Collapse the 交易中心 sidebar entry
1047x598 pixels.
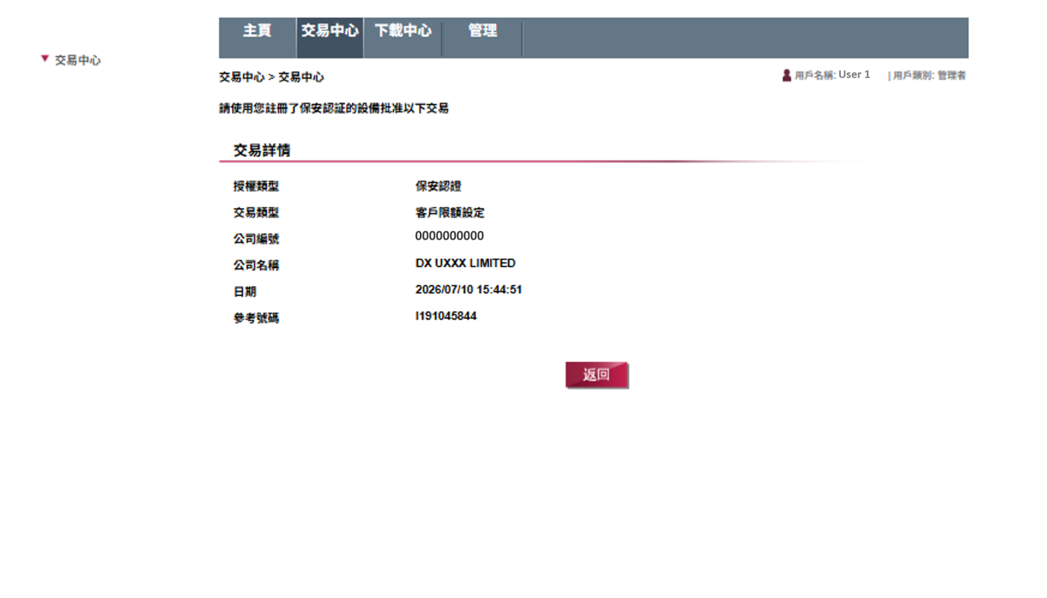click(x=77, y=60)
